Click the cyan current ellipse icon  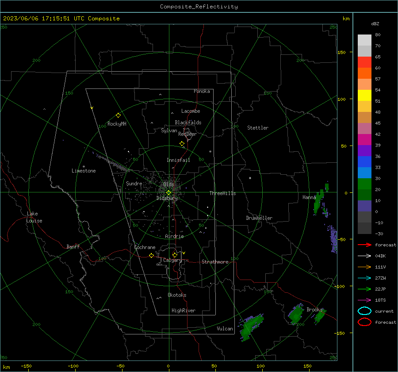tap(364, 311)
